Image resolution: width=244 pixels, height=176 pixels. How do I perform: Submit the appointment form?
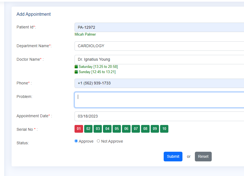173,156
